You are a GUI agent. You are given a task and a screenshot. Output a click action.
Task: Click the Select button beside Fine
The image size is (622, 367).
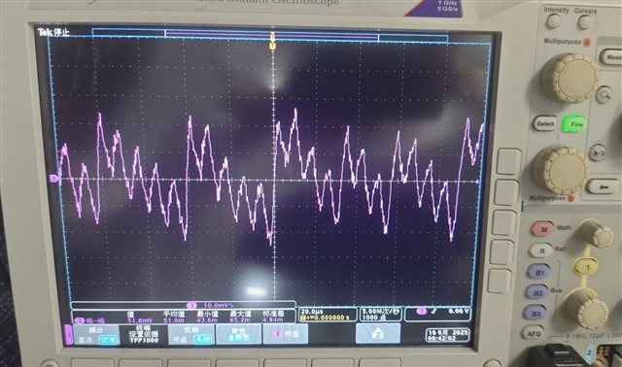(x=544, y=124)
